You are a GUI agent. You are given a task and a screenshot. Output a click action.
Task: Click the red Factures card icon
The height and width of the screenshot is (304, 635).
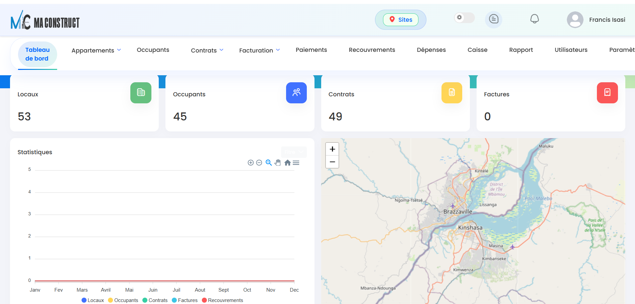[607, 93]
